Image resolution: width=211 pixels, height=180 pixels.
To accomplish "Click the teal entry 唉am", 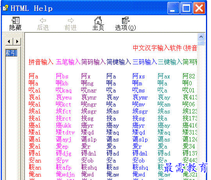I will [164, 104].
